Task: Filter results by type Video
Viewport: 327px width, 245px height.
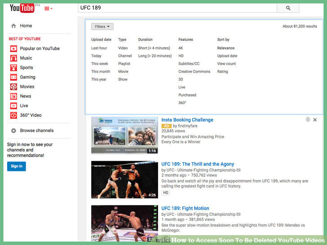Action: 123,48
